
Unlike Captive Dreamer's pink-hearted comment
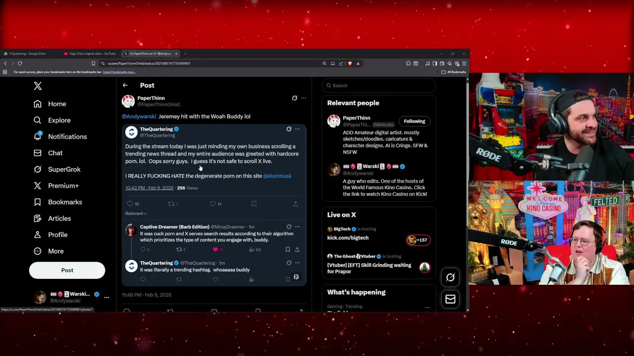[x=217, y=250]
